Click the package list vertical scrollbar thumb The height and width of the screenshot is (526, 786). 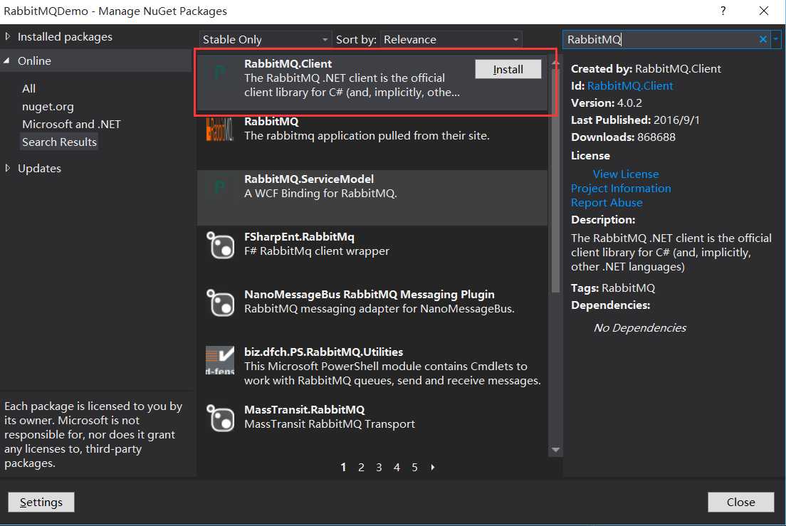click(x=555, y=180)
